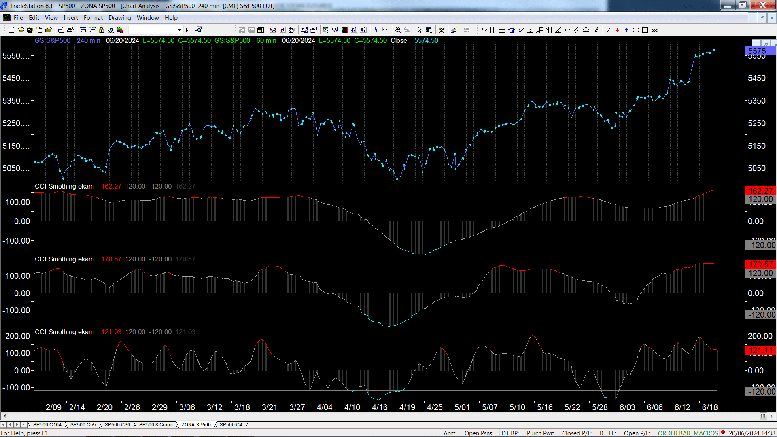Switch to the SP500 C4 tab
The image size is (777, 437).
(231, 425)
